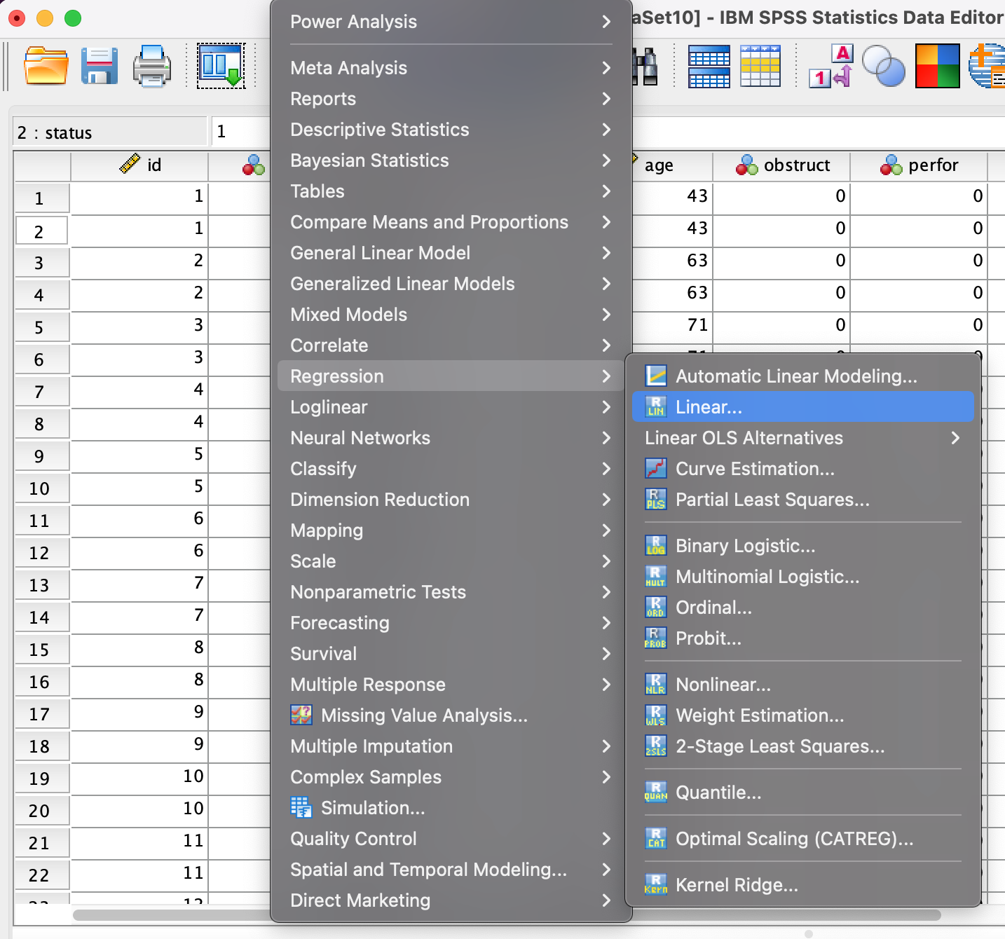Select the obstruct column header
The height and width of the screenshot is (939, 1005).
coord(782,165)
